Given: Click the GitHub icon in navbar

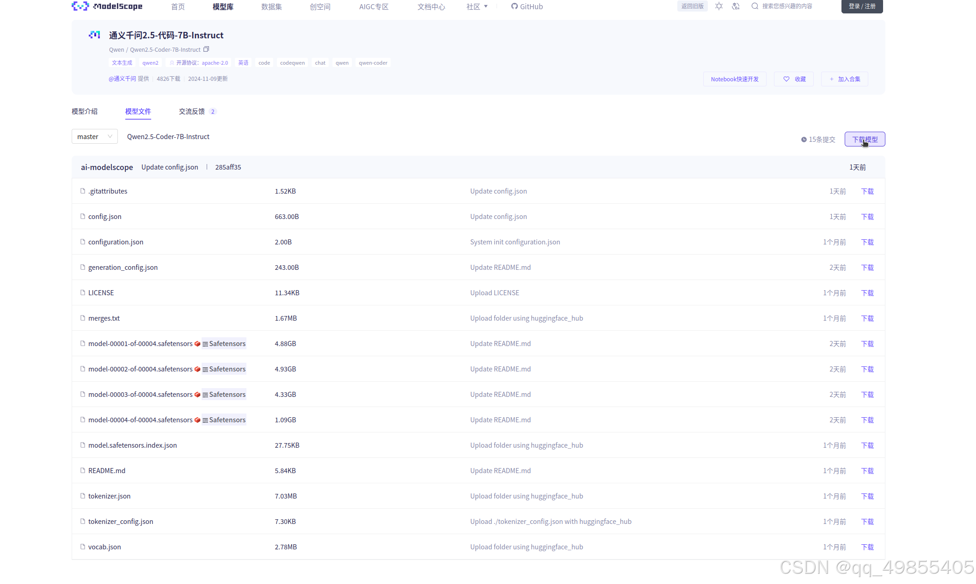Looking at the screenshot, I should tap(514, 6).
